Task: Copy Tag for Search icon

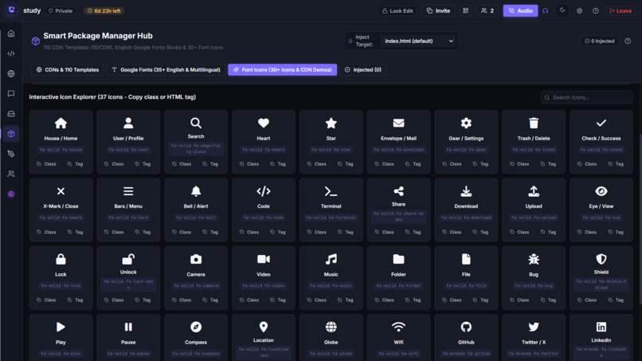Action: coord(210,164)
